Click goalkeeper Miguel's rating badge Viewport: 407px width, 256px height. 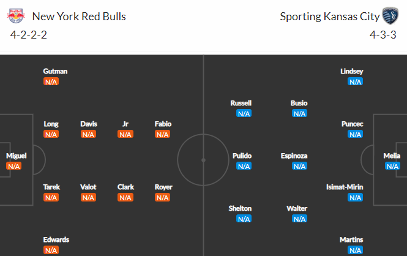(x=13, y=166)
